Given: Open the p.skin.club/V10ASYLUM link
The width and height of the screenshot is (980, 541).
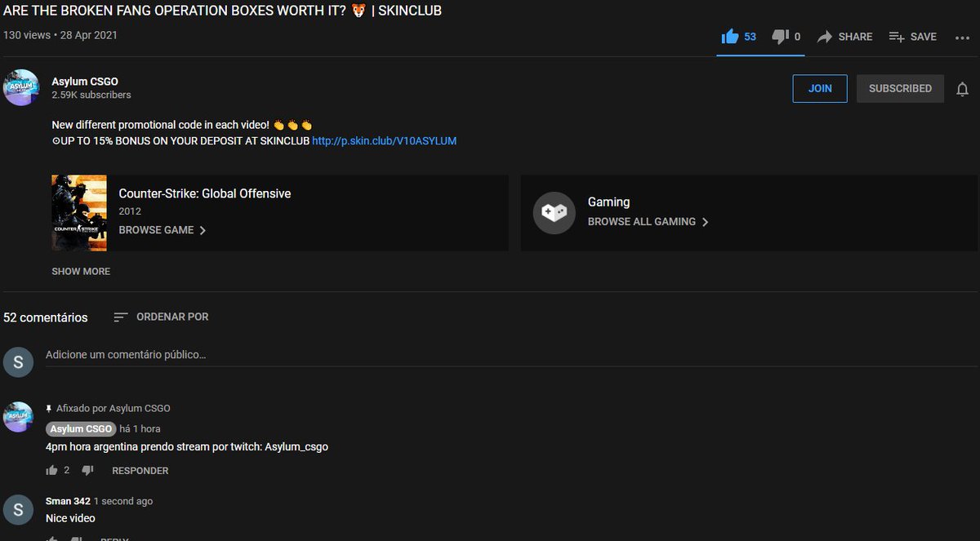Looking at the screenshot, I should coord(384,140).
